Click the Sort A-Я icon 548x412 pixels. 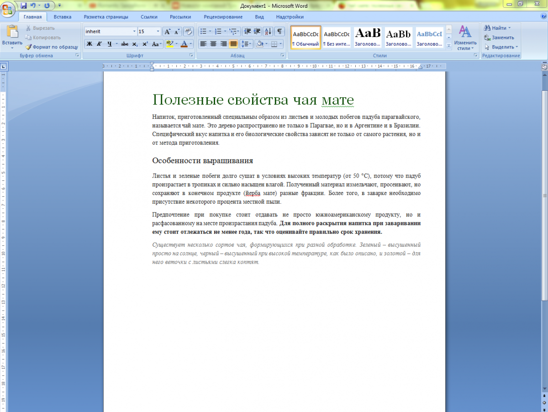click(x=268, y=32)
